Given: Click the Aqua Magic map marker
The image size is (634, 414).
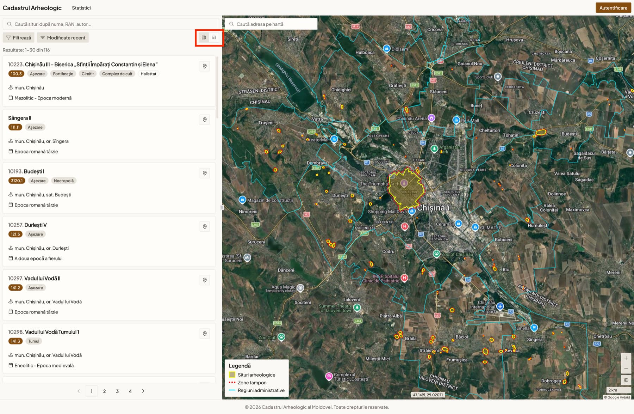Looking at the screenshot, I should [x=300, y=288].
